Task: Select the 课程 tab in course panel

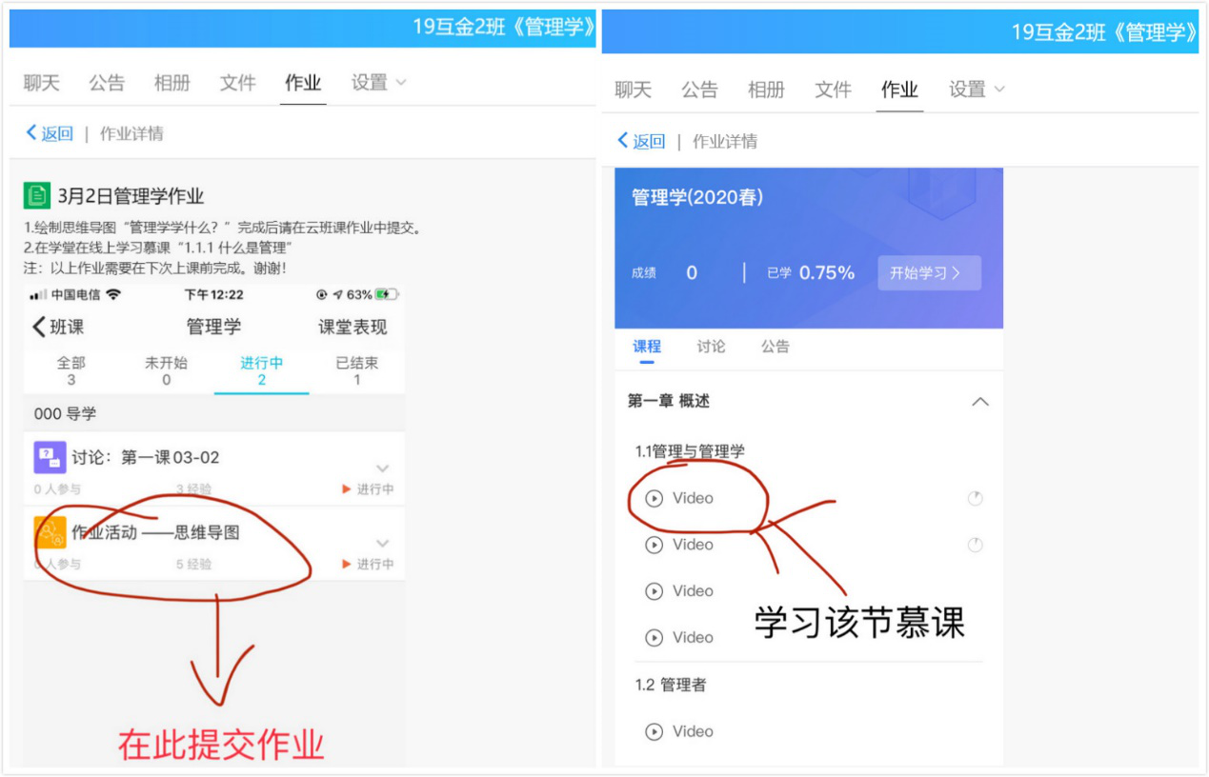Action: tap(647, 347)
